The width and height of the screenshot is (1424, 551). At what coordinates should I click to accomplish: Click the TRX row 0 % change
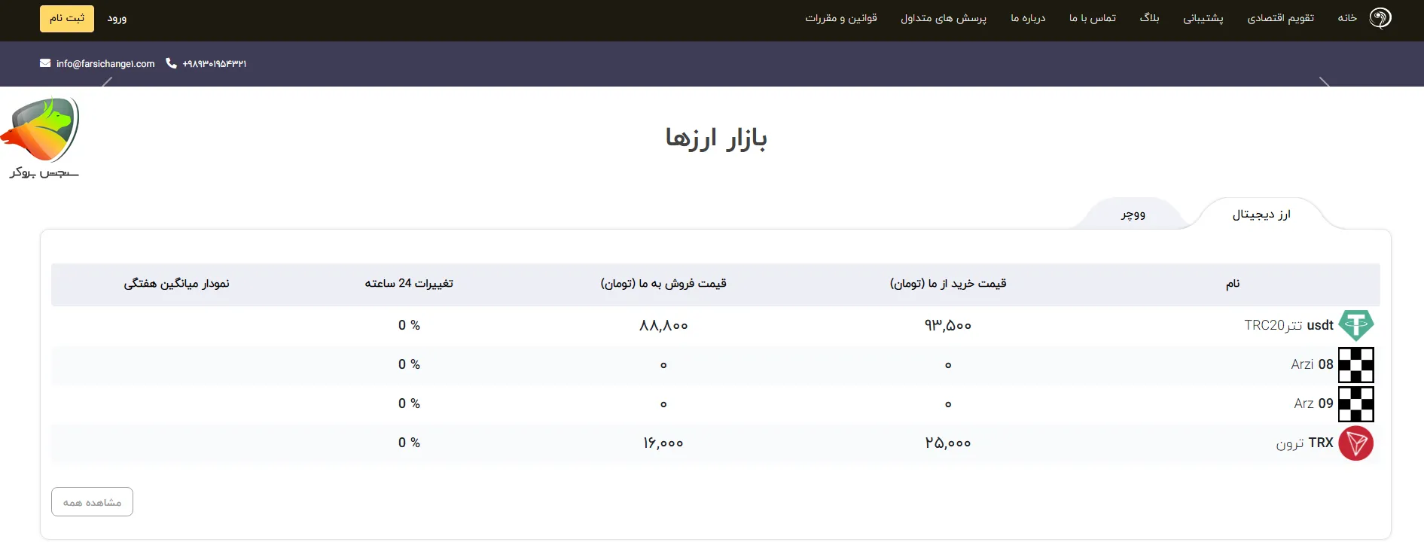(409, 443)
